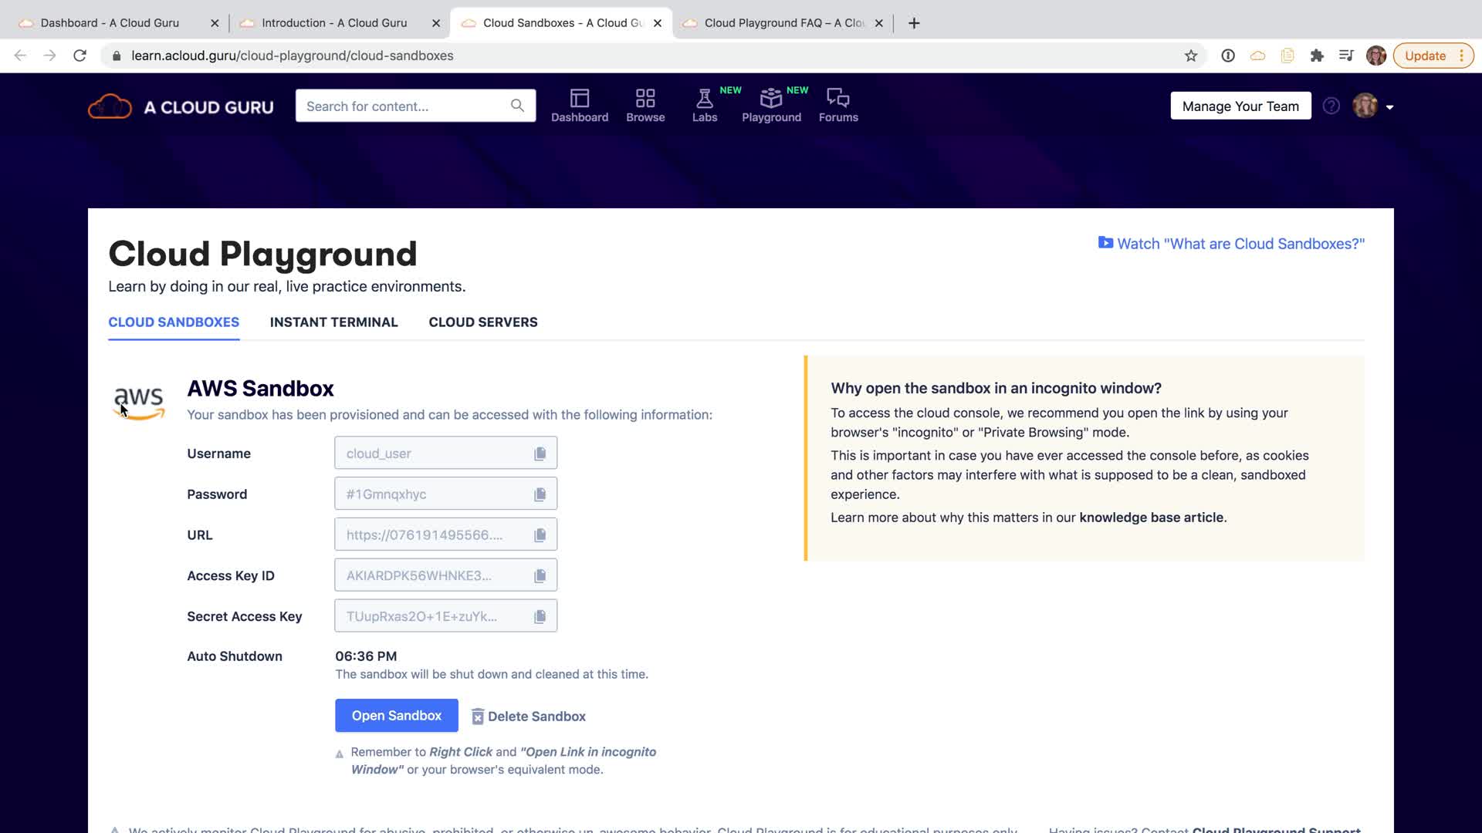Open the Labs navigation icon
This screenshot has width=1482, height=833.
[x=704, y=106]
